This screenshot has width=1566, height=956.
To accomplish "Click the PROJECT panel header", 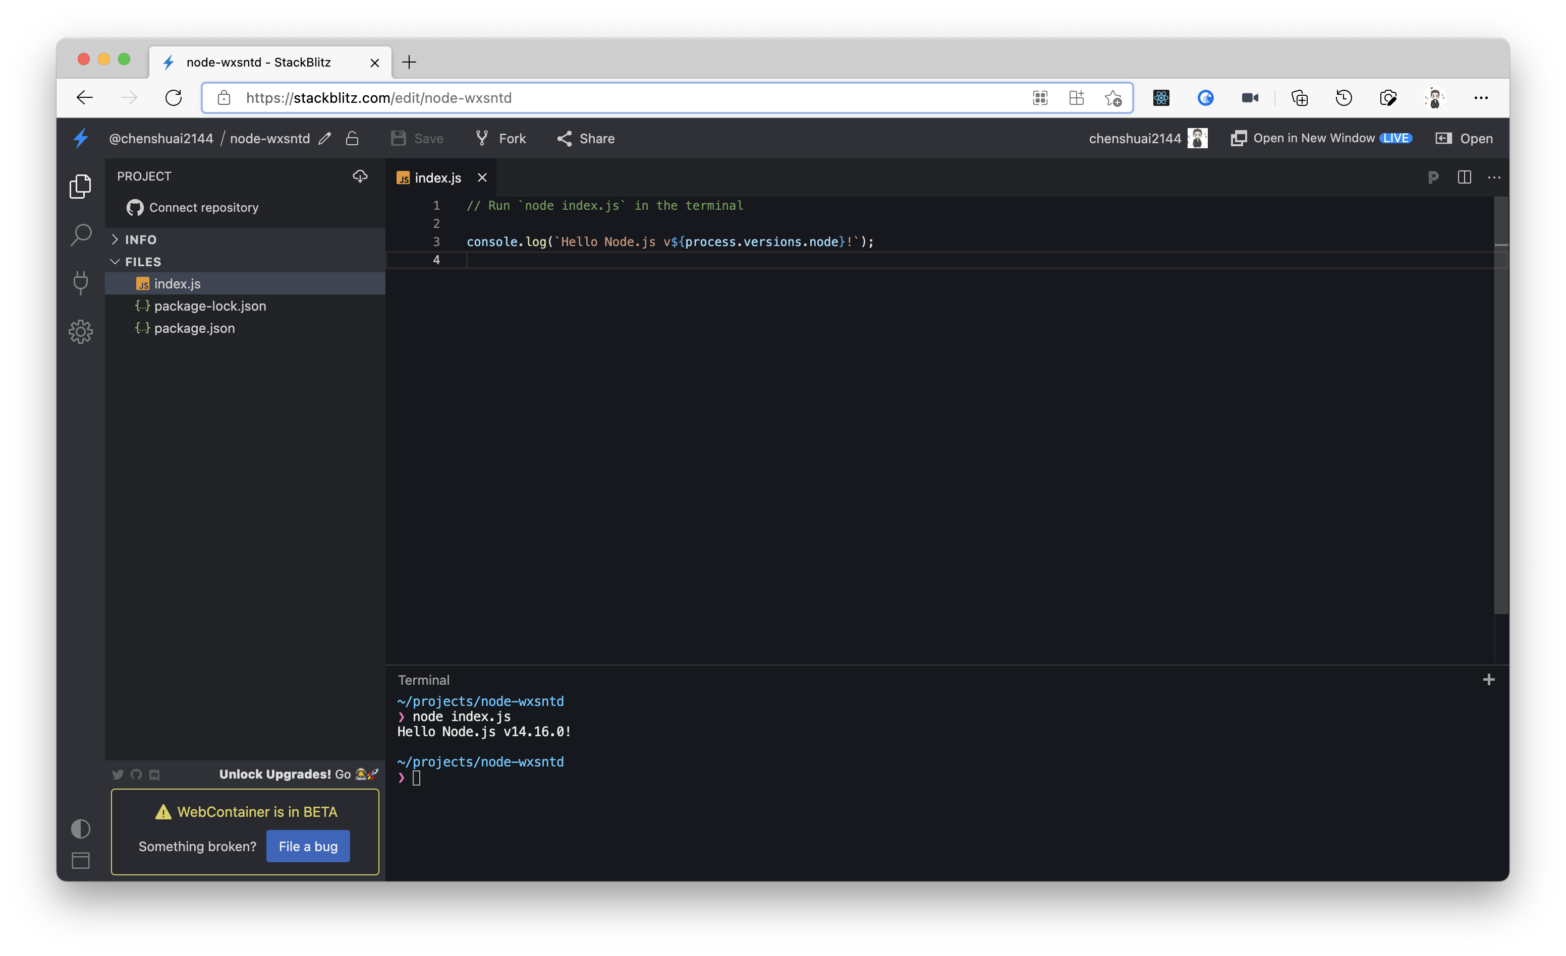I will [144, 176].
